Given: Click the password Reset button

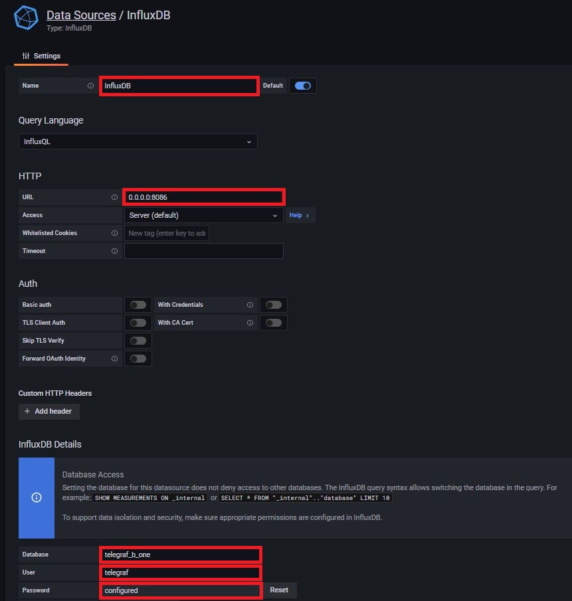Looking at the screenshot, I should 279,590.
